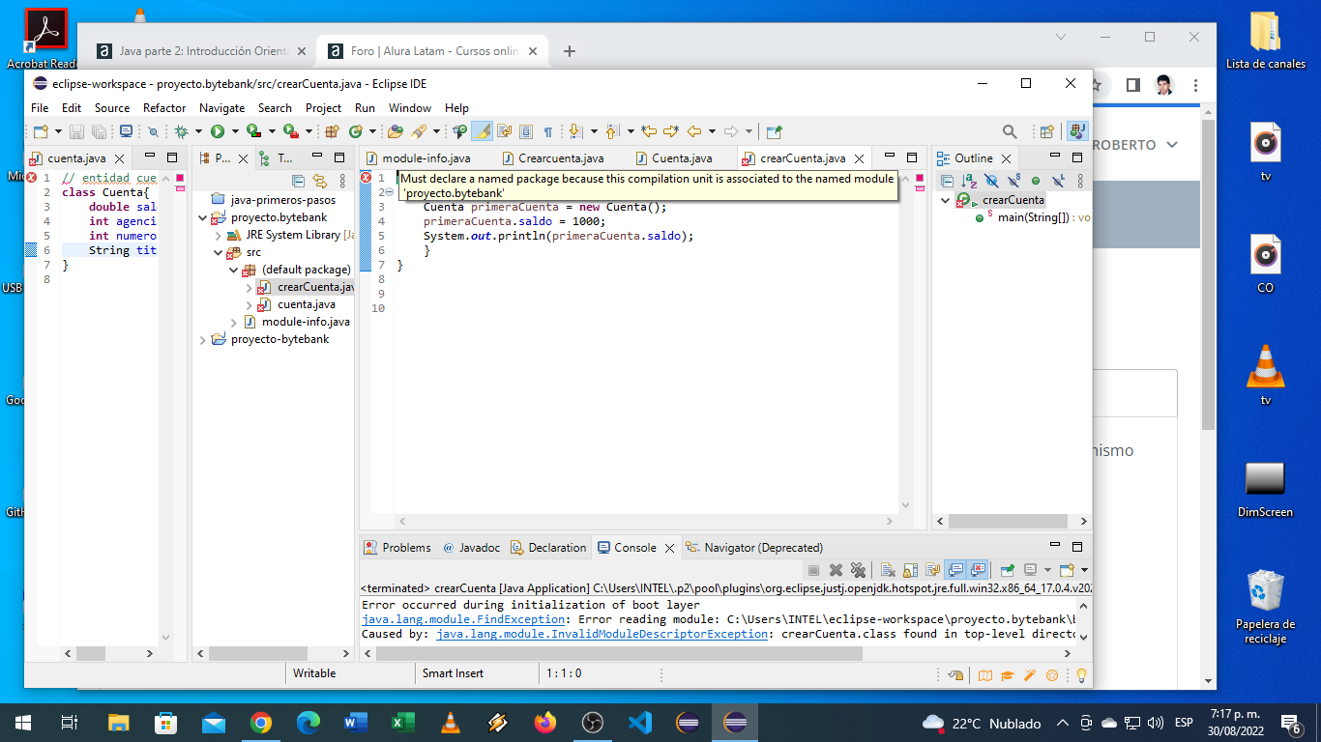Open Firefox from Windows taskbar
Viewport: 1321px width, 742px height.
545,722
